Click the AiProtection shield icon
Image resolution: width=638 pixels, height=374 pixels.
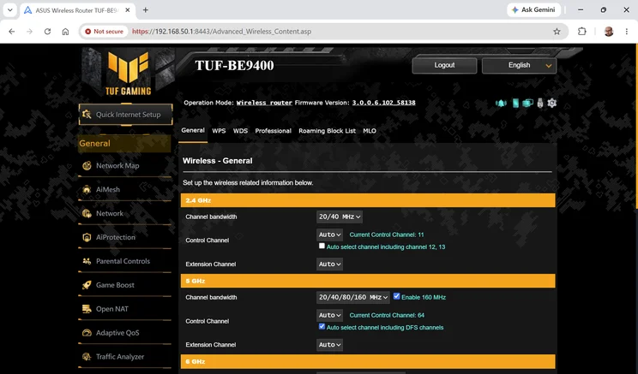[x=87, y=238]
